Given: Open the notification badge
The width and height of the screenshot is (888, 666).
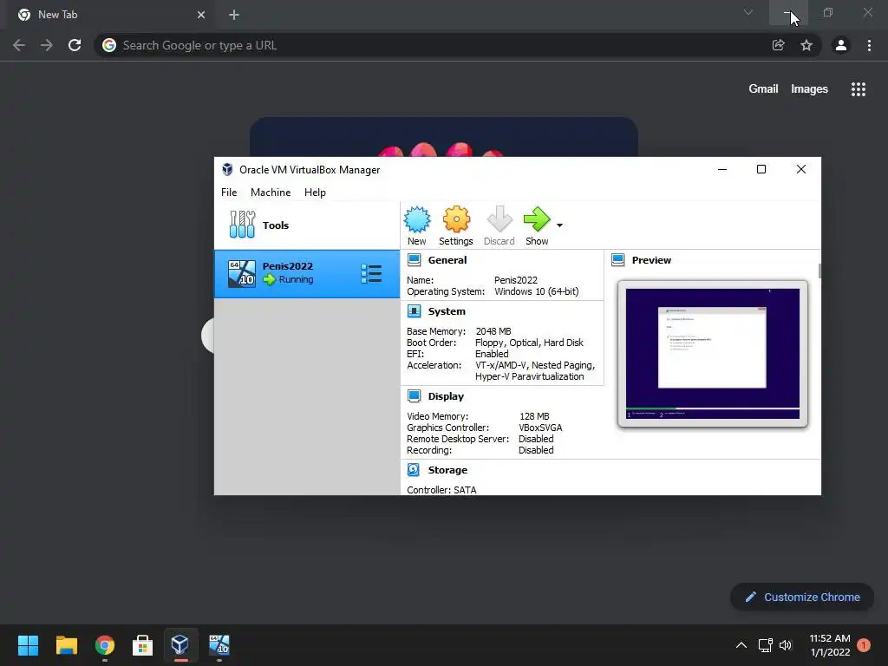Looking at the screenshot, I should coord(864,645).
